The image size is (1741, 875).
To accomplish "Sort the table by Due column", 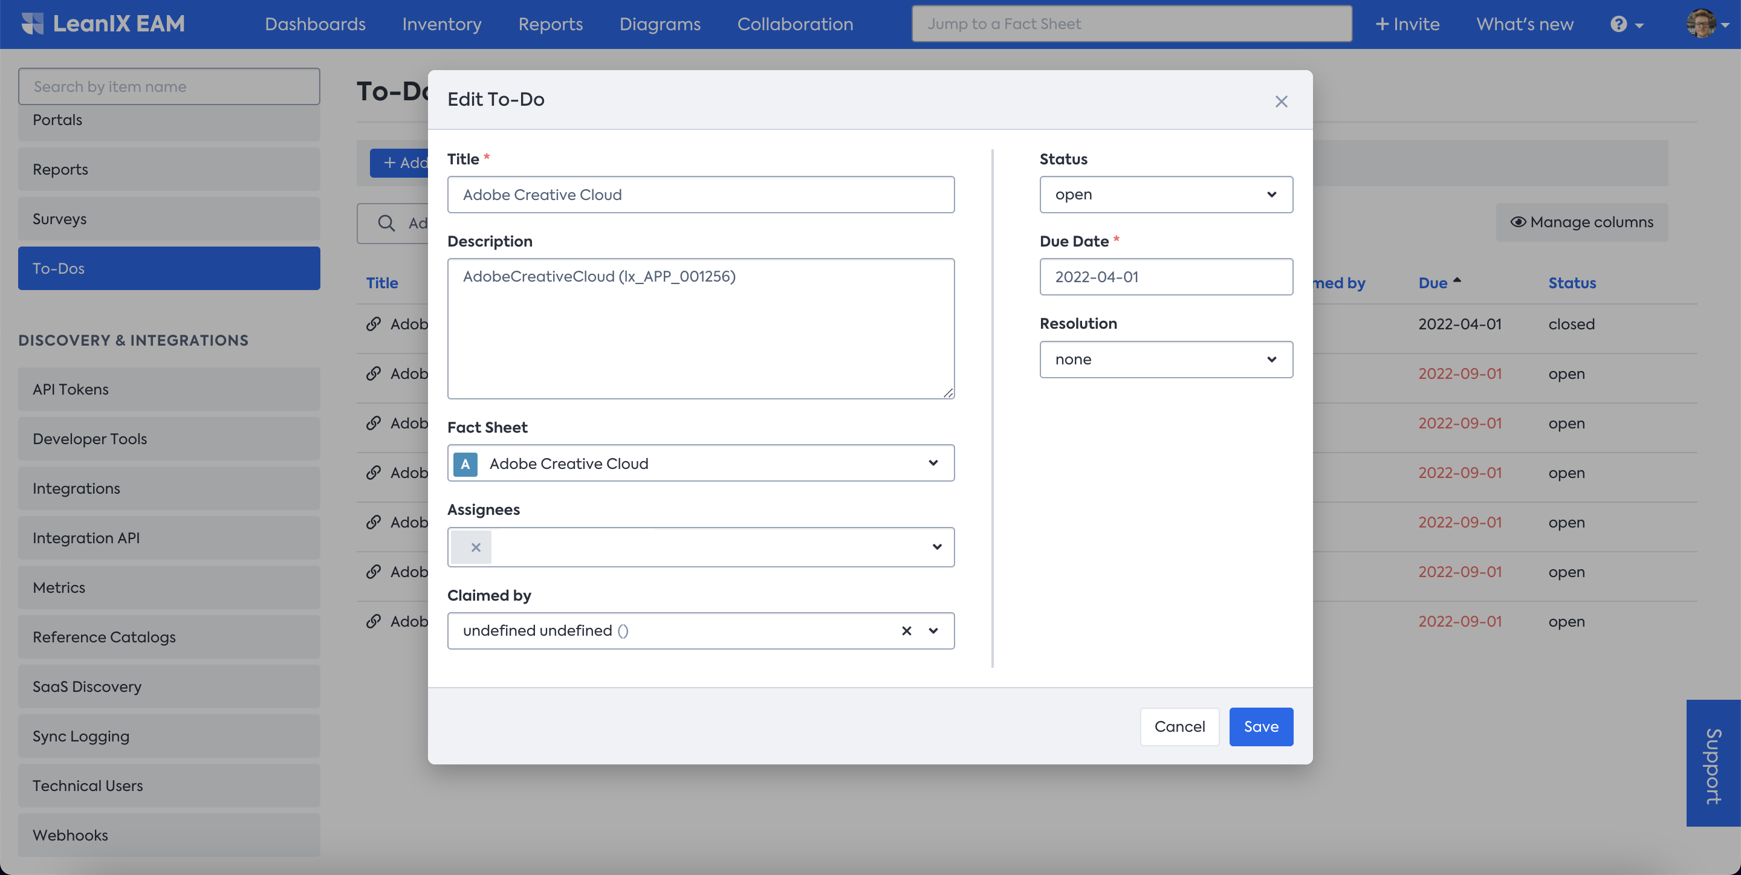I will (1433, 283).
